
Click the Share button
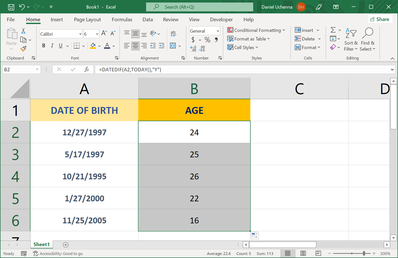[x=380, y=19]
